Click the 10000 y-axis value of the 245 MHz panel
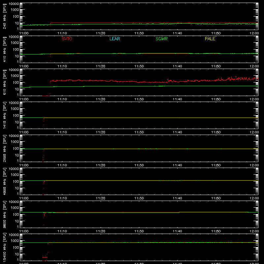The height and width of the screenshot is (264, 264). (14, 4)
